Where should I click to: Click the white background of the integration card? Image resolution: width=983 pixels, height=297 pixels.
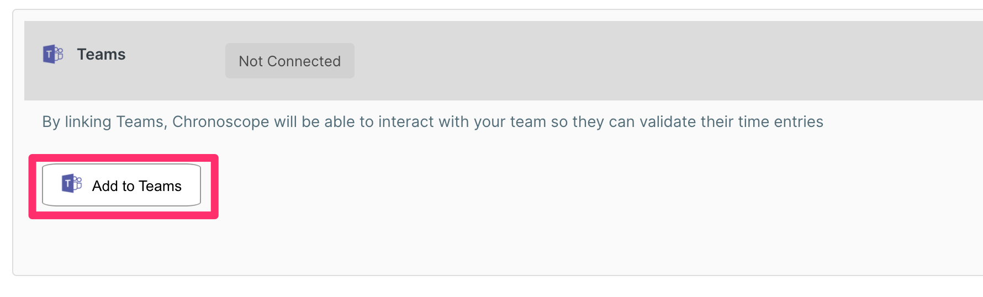(x=552, y=221)
